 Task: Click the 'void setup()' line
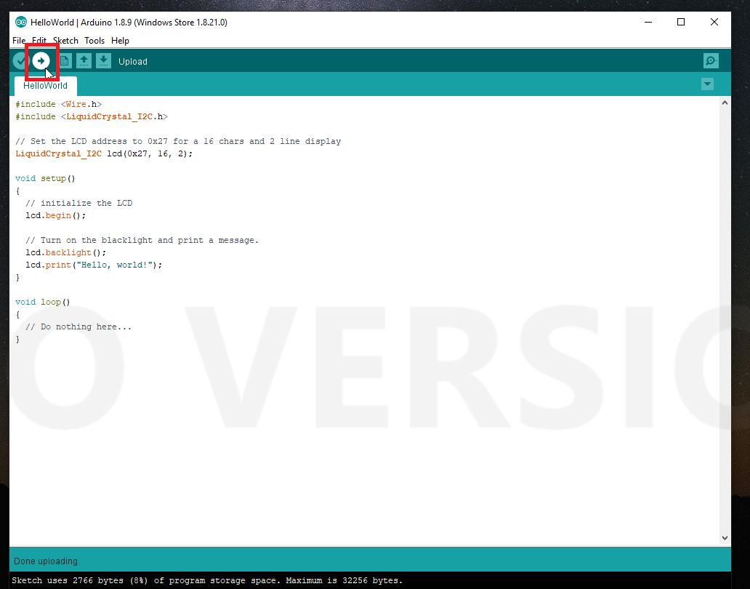point(46,178)
